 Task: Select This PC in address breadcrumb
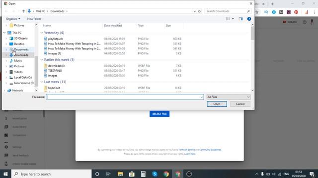click(x=40, y=11)
